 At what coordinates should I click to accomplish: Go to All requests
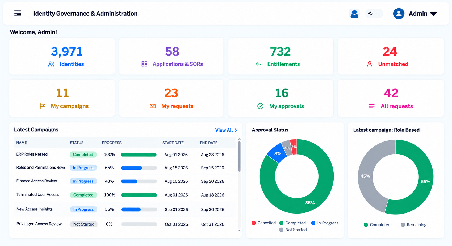click(x=397, y=106)
